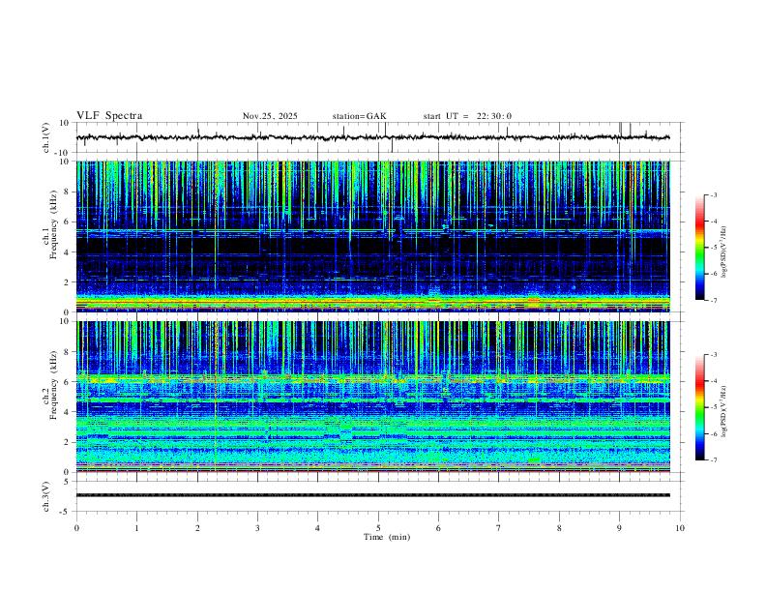
Task: Click the time axis tick label "5"
Action: coord(378,528)
